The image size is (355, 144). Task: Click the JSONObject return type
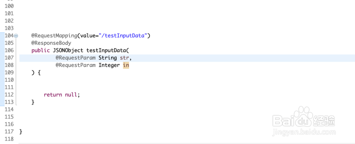point(68,50)
